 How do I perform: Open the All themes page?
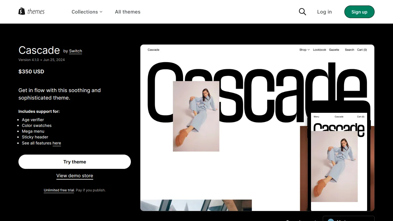[128, 12]
